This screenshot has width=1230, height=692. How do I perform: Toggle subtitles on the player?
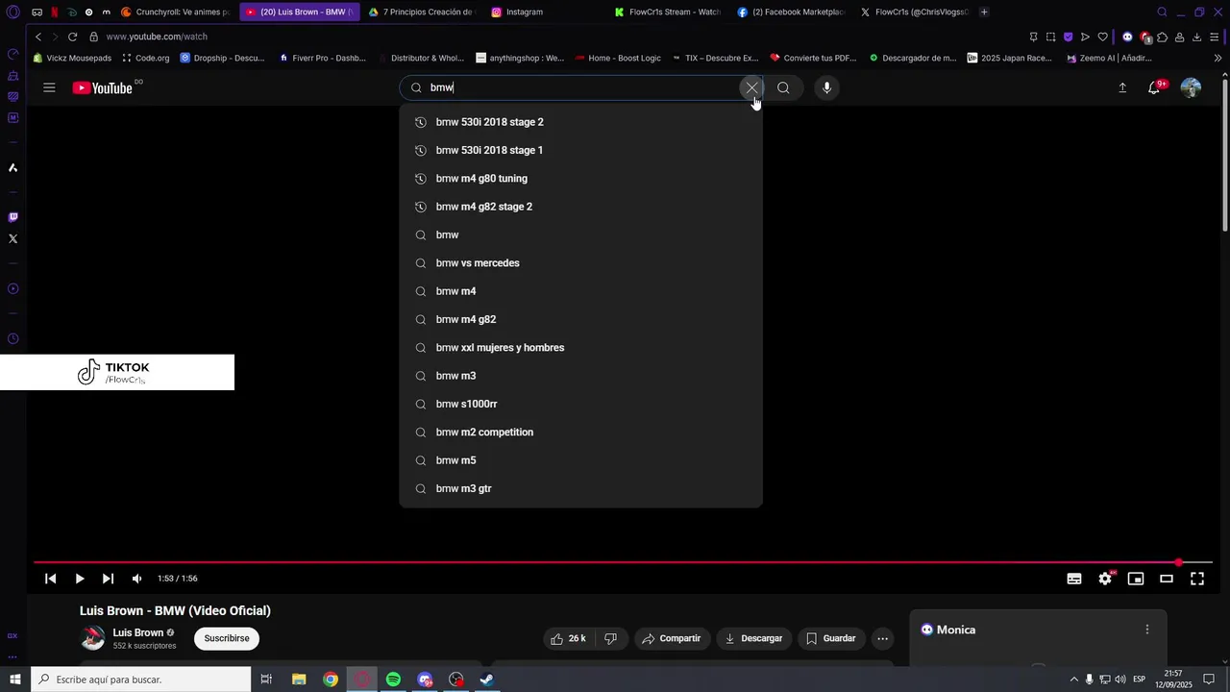[1074, 579]
